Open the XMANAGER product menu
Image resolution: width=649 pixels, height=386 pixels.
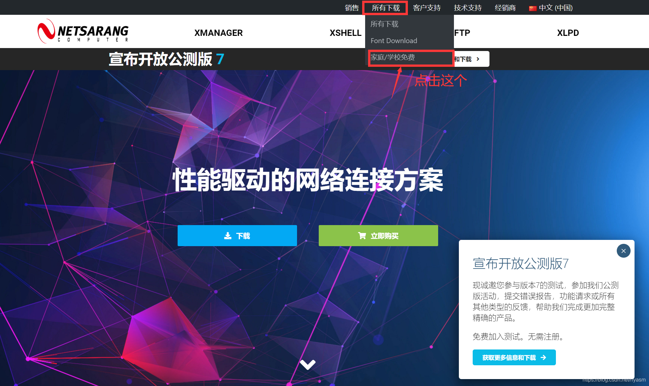coord(218,33)
